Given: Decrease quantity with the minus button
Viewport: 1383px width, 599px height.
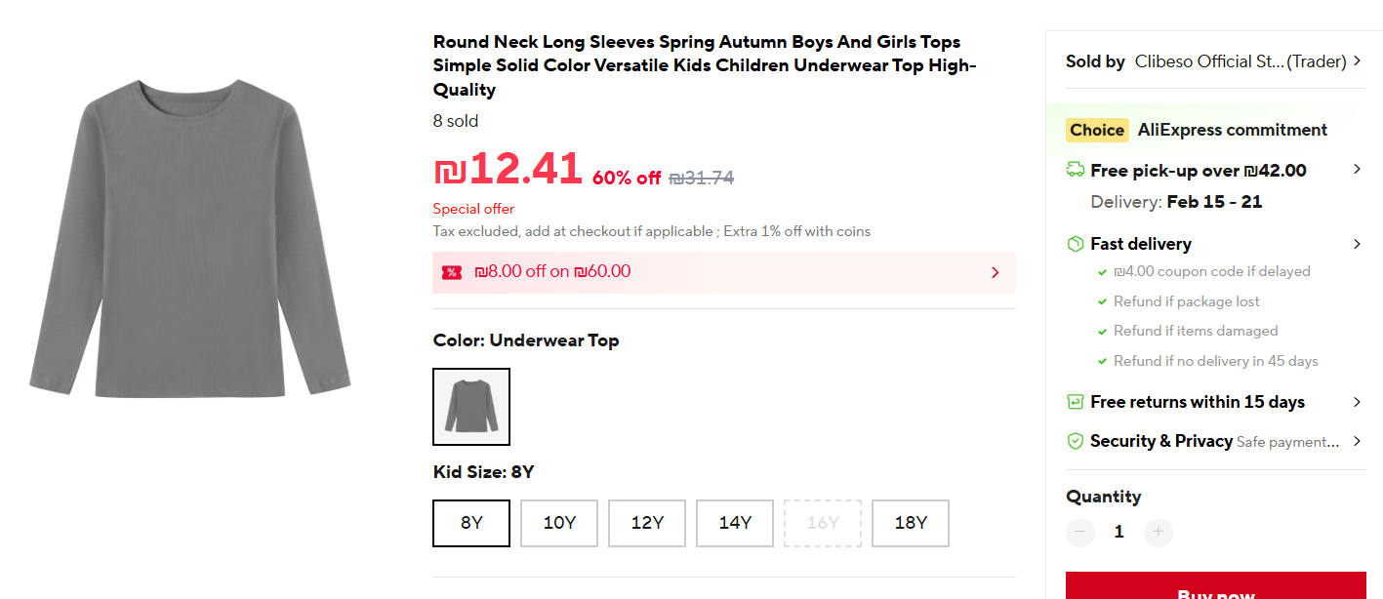Looking at the screenshot, I should [1080, 532].
